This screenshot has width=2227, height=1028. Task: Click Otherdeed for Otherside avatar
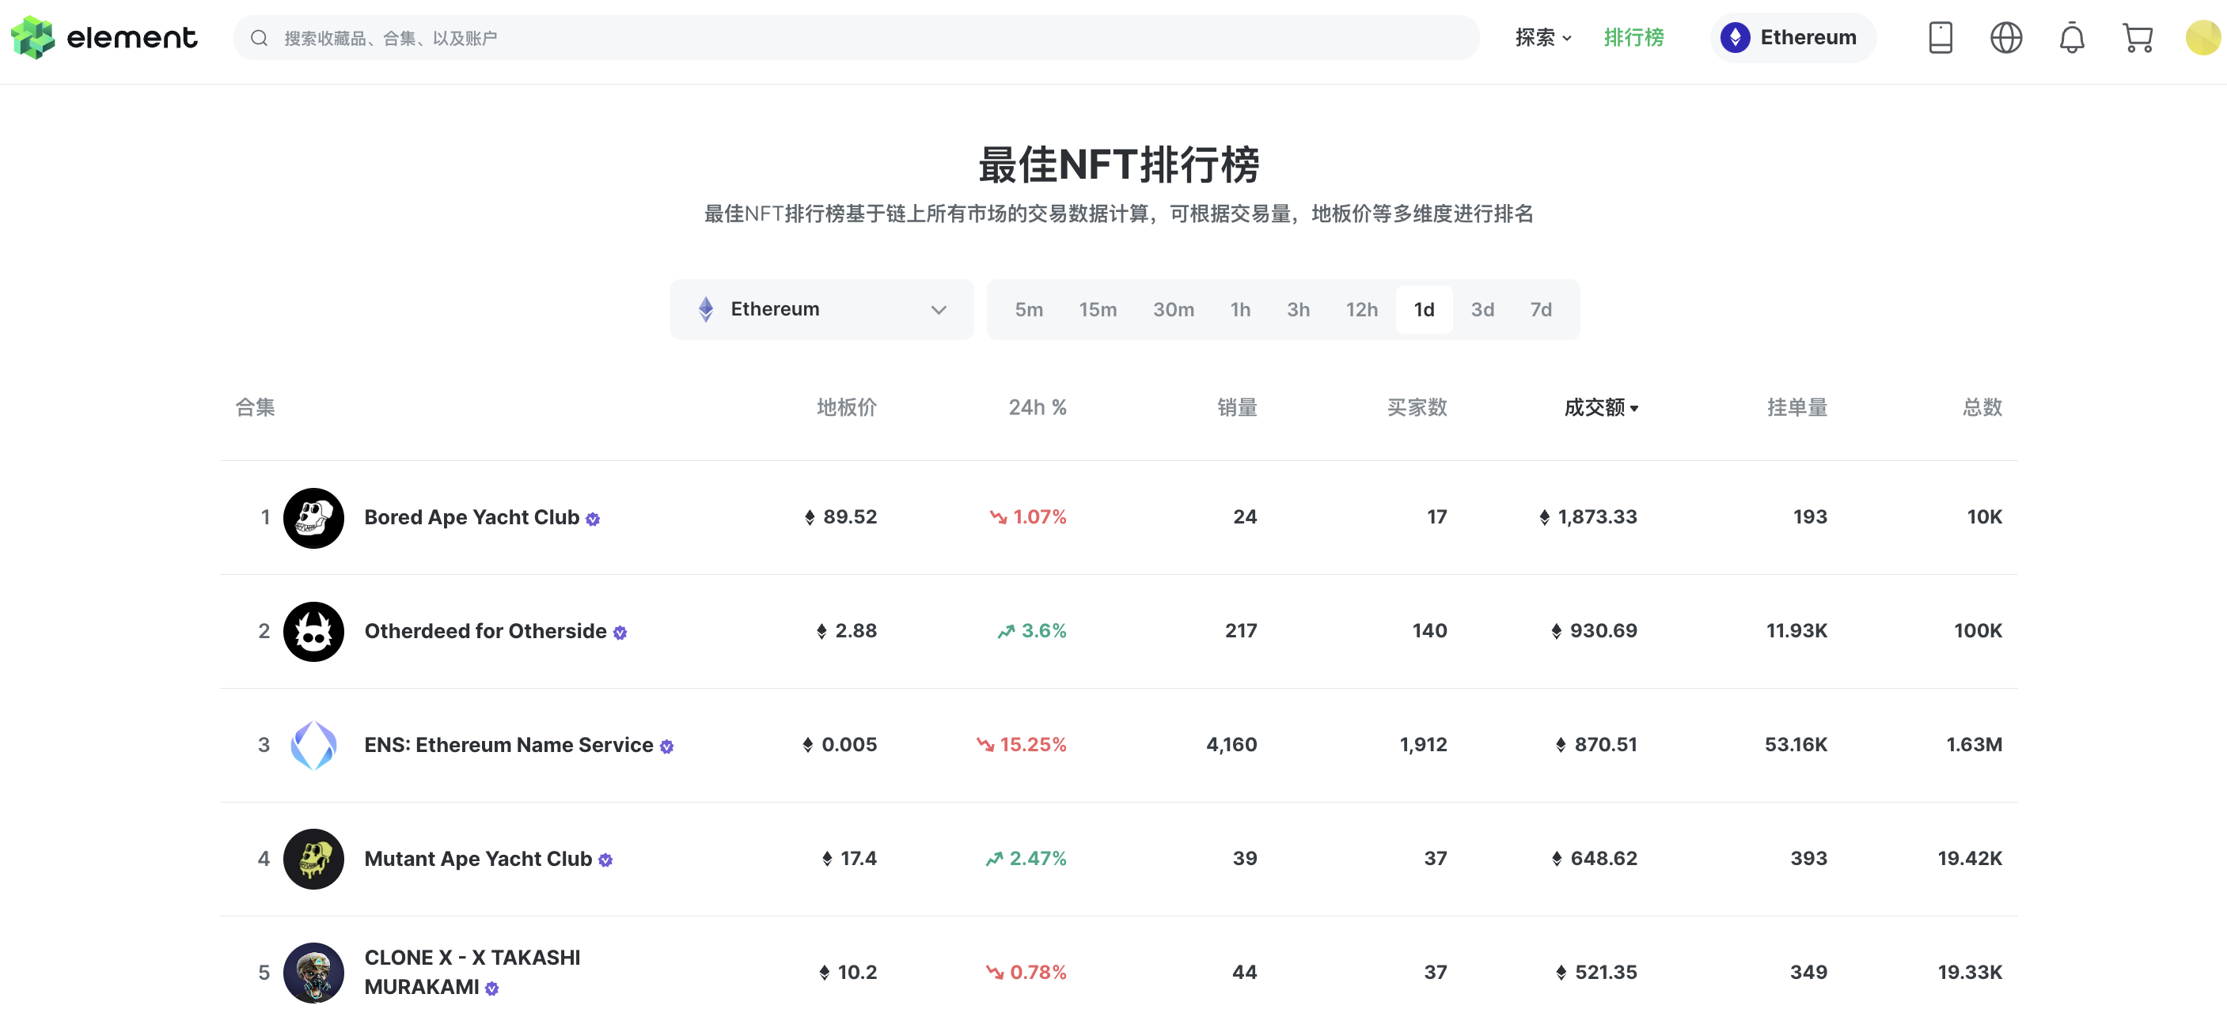coord(314,632)
